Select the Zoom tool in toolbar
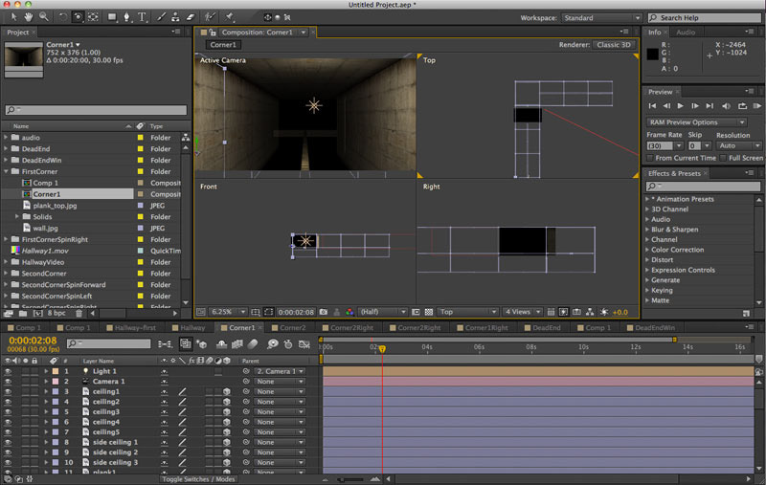Screen dimensions: 766x485 [42, 17]
